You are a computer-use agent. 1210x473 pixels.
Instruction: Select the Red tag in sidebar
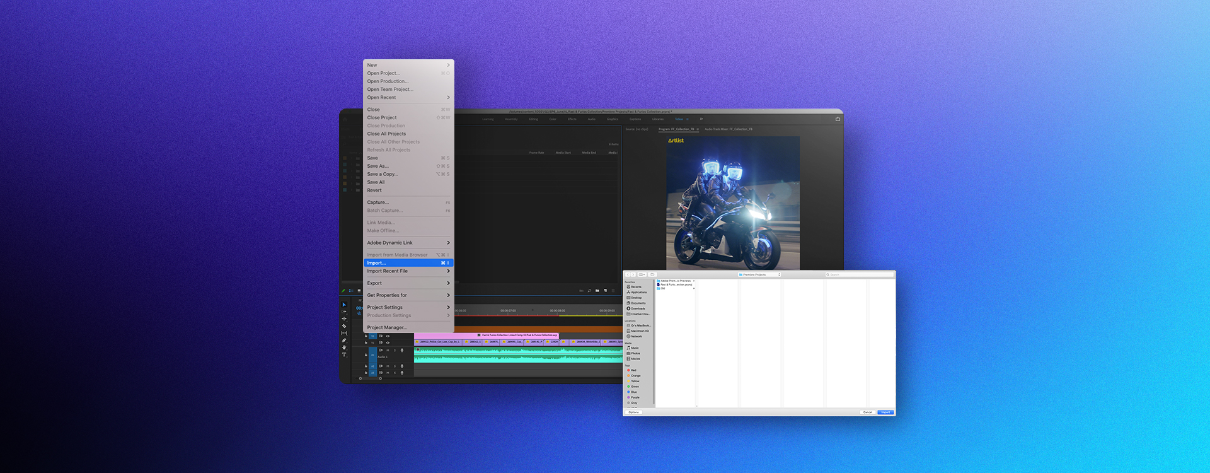633,370
